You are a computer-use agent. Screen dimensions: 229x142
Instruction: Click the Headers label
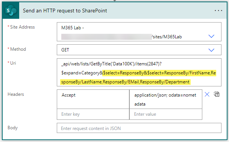point(16,94)
